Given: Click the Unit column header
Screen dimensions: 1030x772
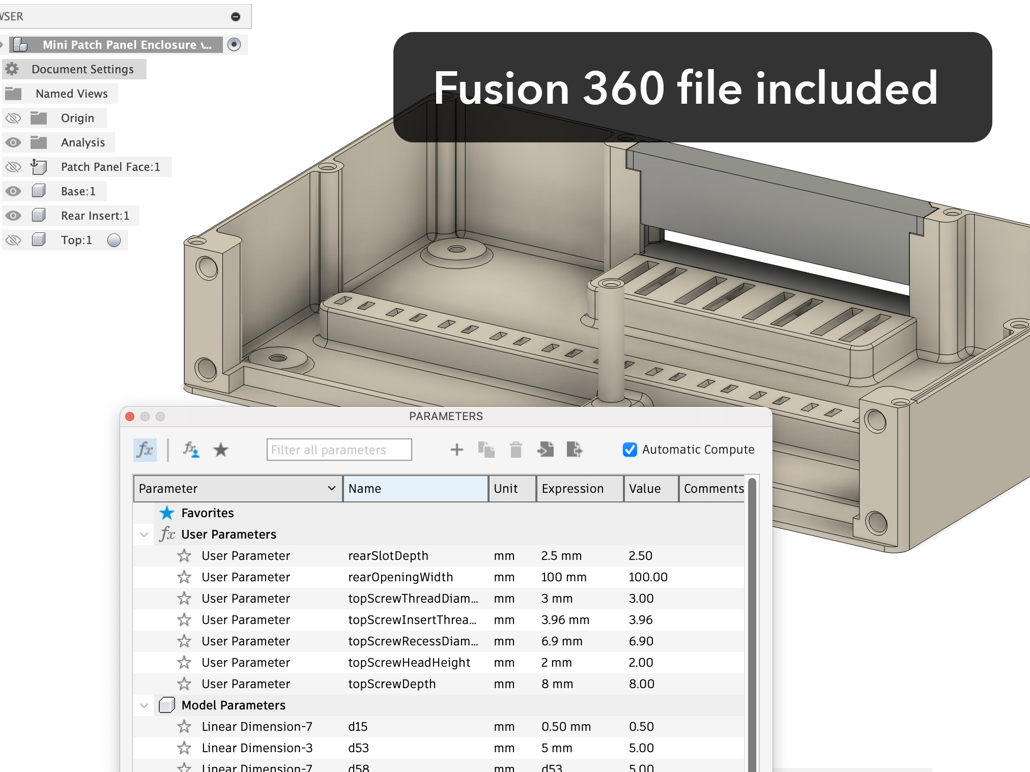Looking at the screenshot, I should click(x=512, y=488).
